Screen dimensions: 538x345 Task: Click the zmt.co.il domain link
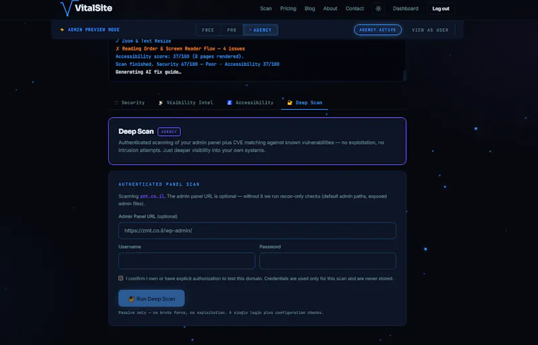coord(152,196)
